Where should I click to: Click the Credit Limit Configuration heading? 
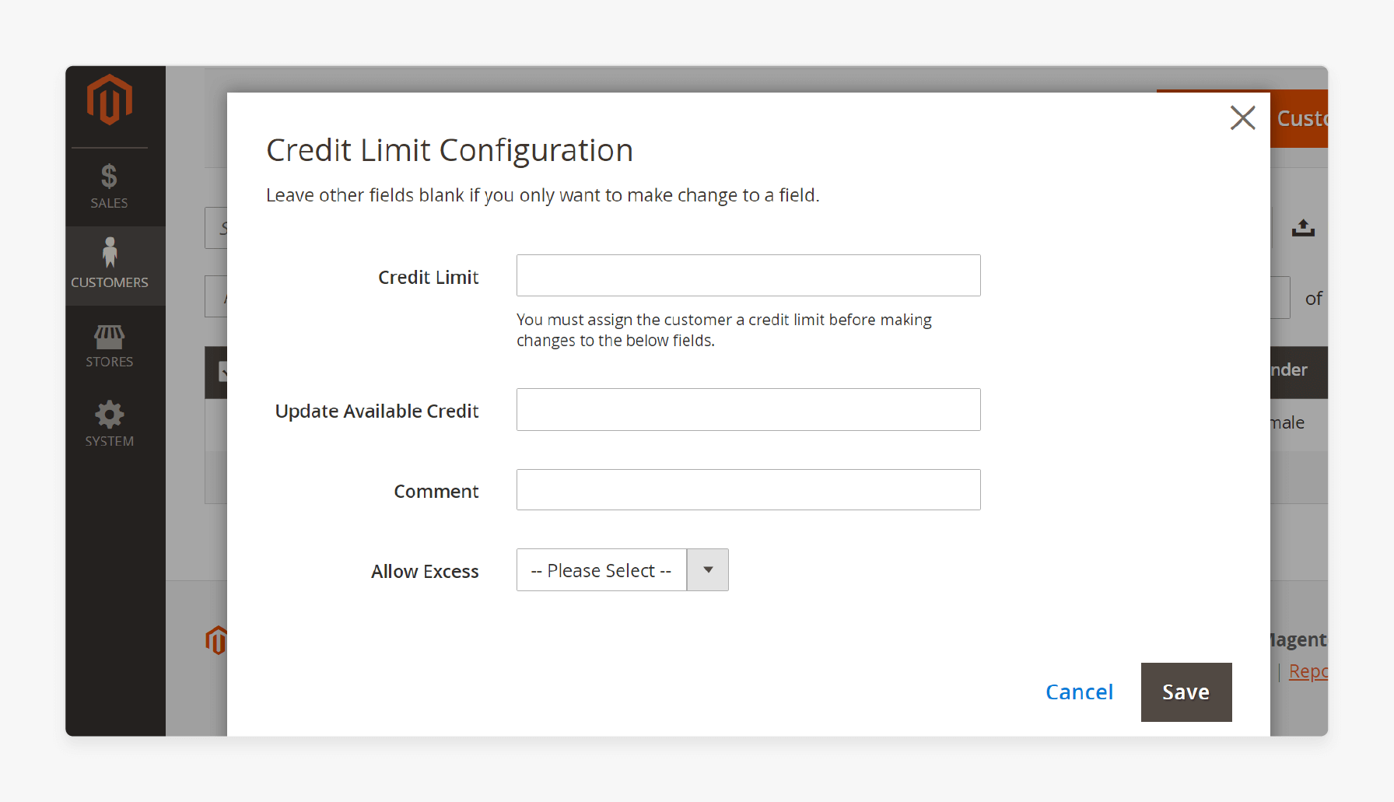point(450,150)
